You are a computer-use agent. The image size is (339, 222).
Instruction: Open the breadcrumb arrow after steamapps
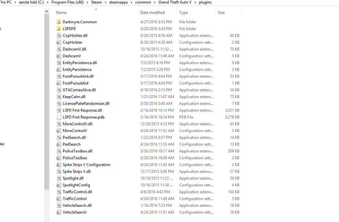coord(131,2)
